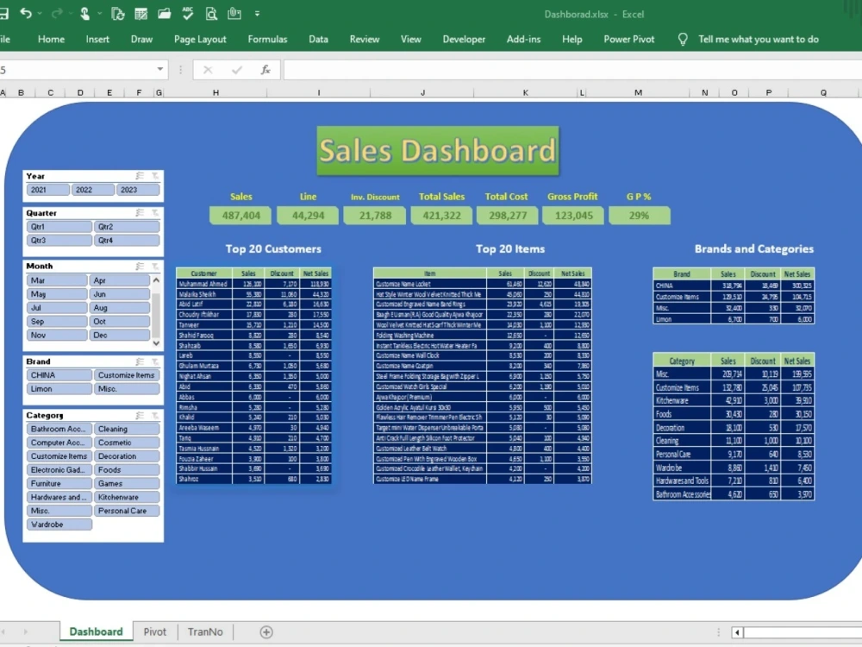Click the greyed Redo arrow icon
The width and height of the screenshot is (862, 647).
[56, 13]
